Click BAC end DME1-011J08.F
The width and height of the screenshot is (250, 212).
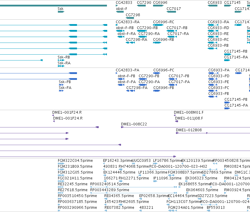pos(189,118)
